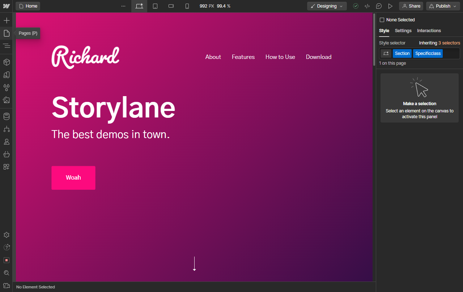Click the Home page switcher
Viewport: 463px width, 292px height.
coord(28,6)
